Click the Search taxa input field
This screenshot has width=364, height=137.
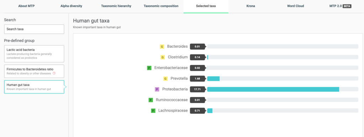34,29
